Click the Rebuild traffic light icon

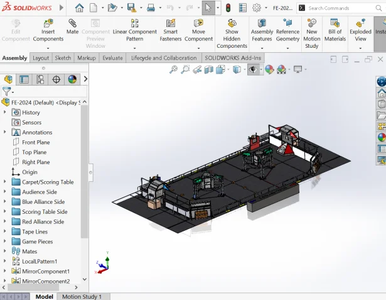(x=227, y=8)
